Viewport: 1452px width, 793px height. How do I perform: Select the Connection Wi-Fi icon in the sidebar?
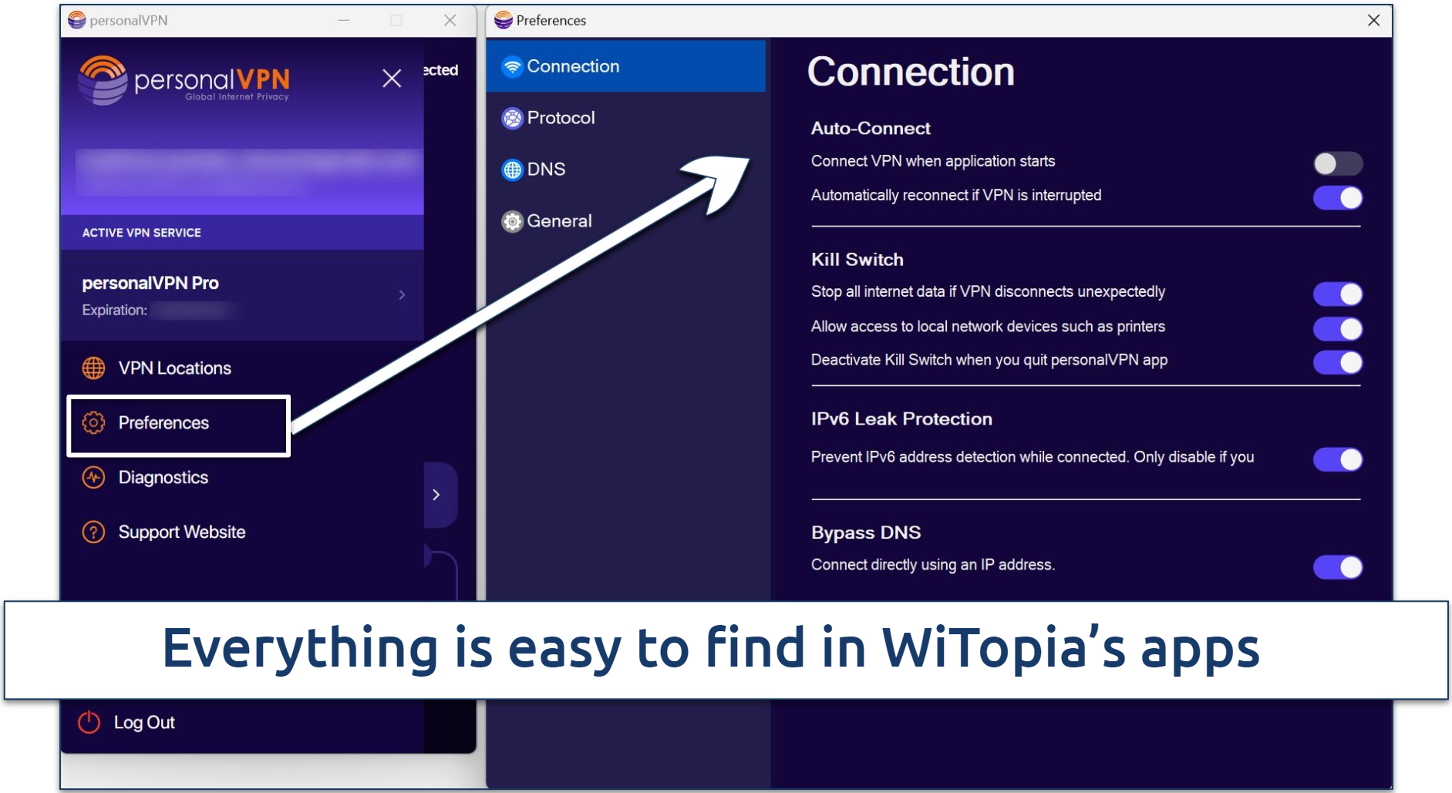[511, 66]
